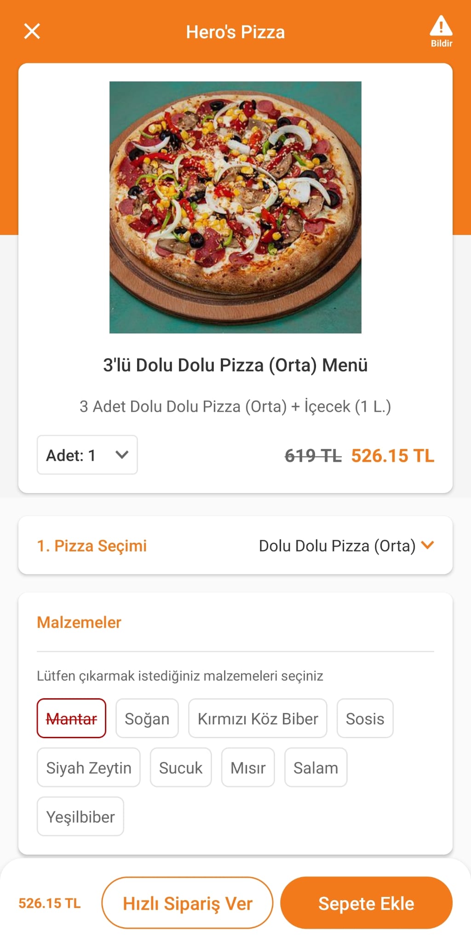Open the Adet quantity dropdown
471x942 pixels.
(87, 455)
